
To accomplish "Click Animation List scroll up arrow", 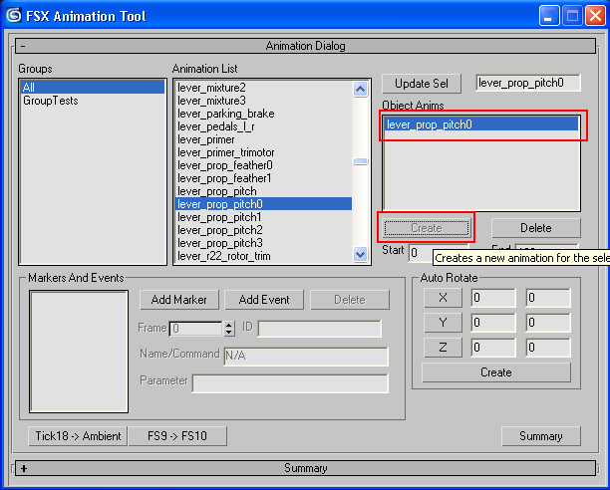I will [x=360, y=89].
